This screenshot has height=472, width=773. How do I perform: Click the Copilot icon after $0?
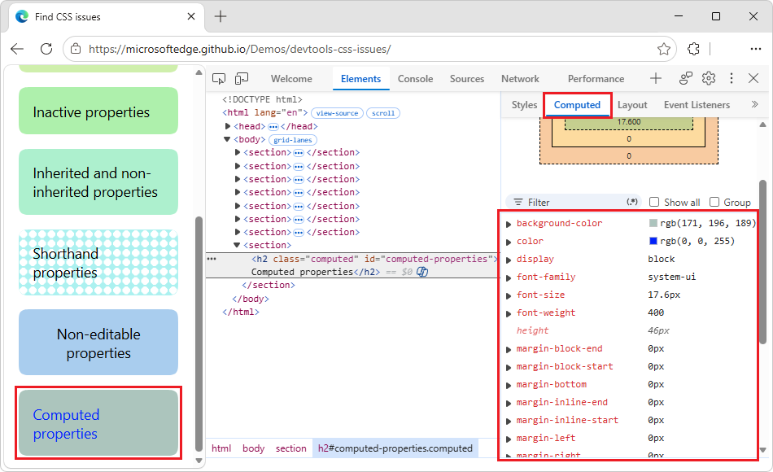[422, 272]
